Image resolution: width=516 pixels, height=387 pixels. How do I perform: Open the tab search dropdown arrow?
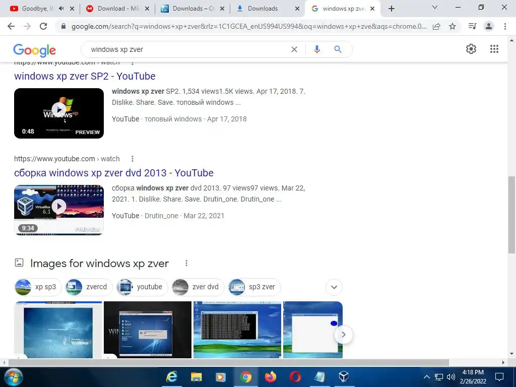click(x=435, y=7)
